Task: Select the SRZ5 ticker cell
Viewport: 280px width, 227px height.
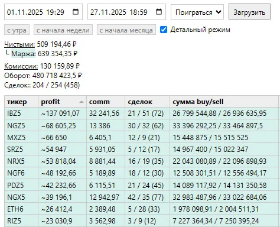Action: click(21, 150)
